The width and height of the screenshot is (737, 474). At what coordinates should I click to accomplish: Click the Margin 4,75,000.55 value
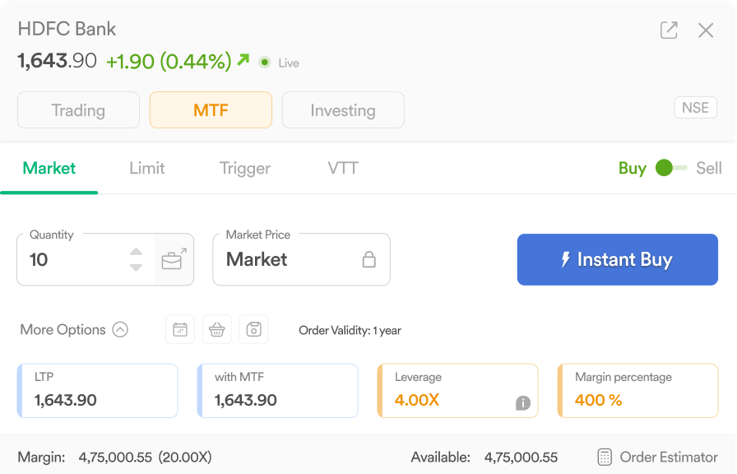pos(115,457)
